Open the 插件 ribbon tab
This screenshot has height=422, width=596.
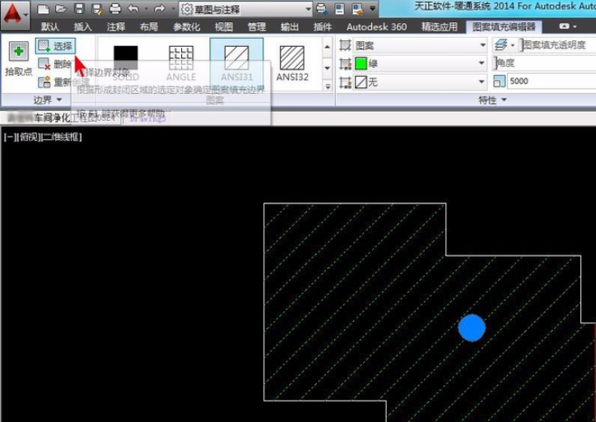coord(323,26)
